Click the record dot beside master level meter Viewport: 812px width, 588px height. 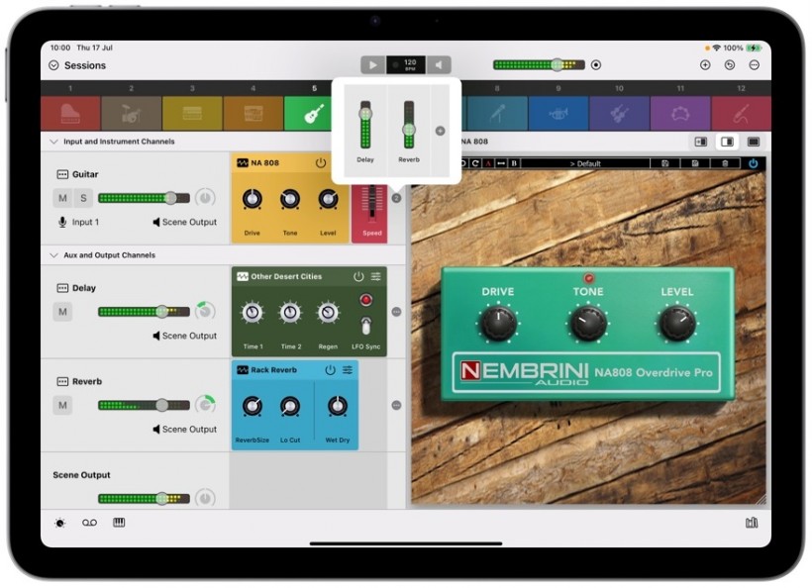[x=596, y=65]
